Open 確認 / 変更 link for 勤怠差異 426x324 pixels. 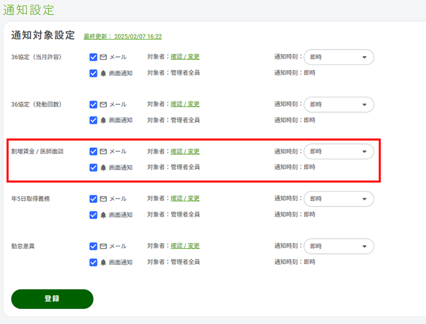tap(185, 246)
